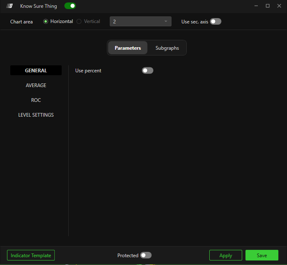Screen dimensions: 287x265
Task: Select the Horizontal chart area option
Action: [x=46, y=21]
